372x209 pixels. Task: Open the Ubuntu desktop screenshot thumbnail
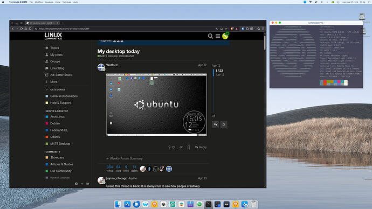click(156, 104)
